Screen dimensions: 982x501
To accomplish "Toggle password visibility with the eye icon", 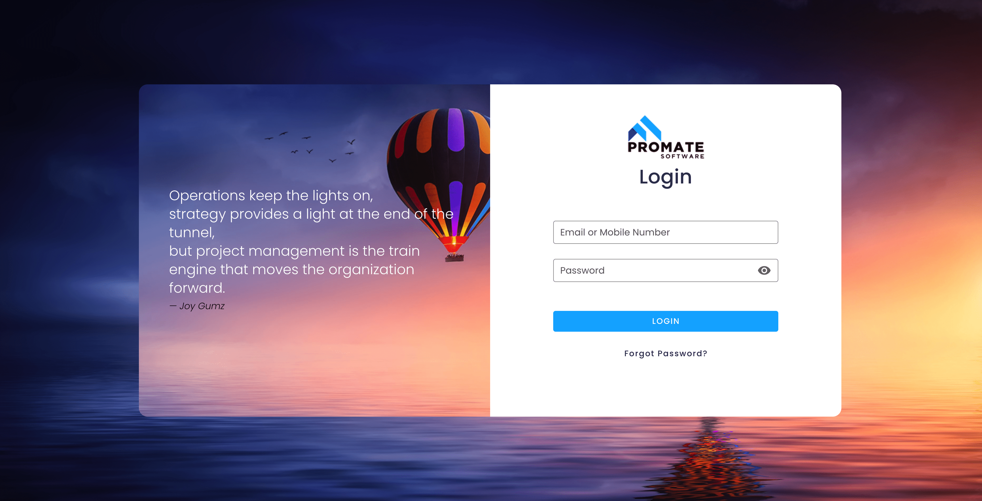I will 764,270.
